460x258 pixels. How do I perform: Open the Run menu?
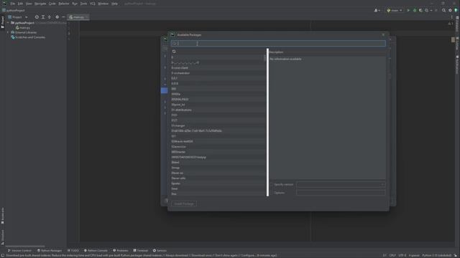click(75, 4)
